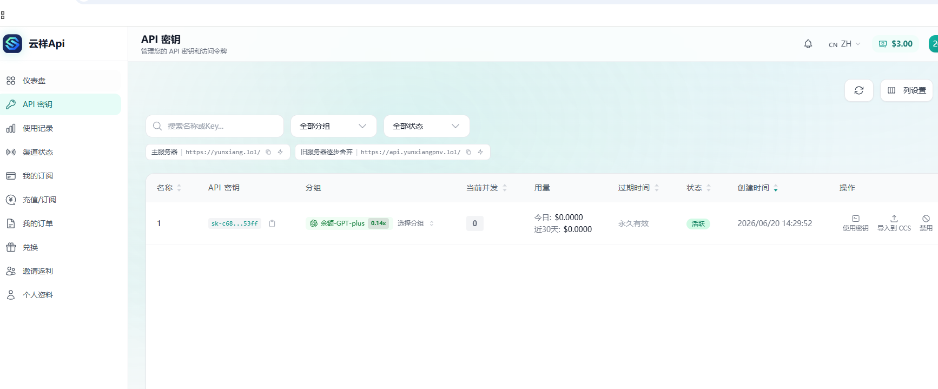Click the 永久有效 expiry text

(633, 223)
